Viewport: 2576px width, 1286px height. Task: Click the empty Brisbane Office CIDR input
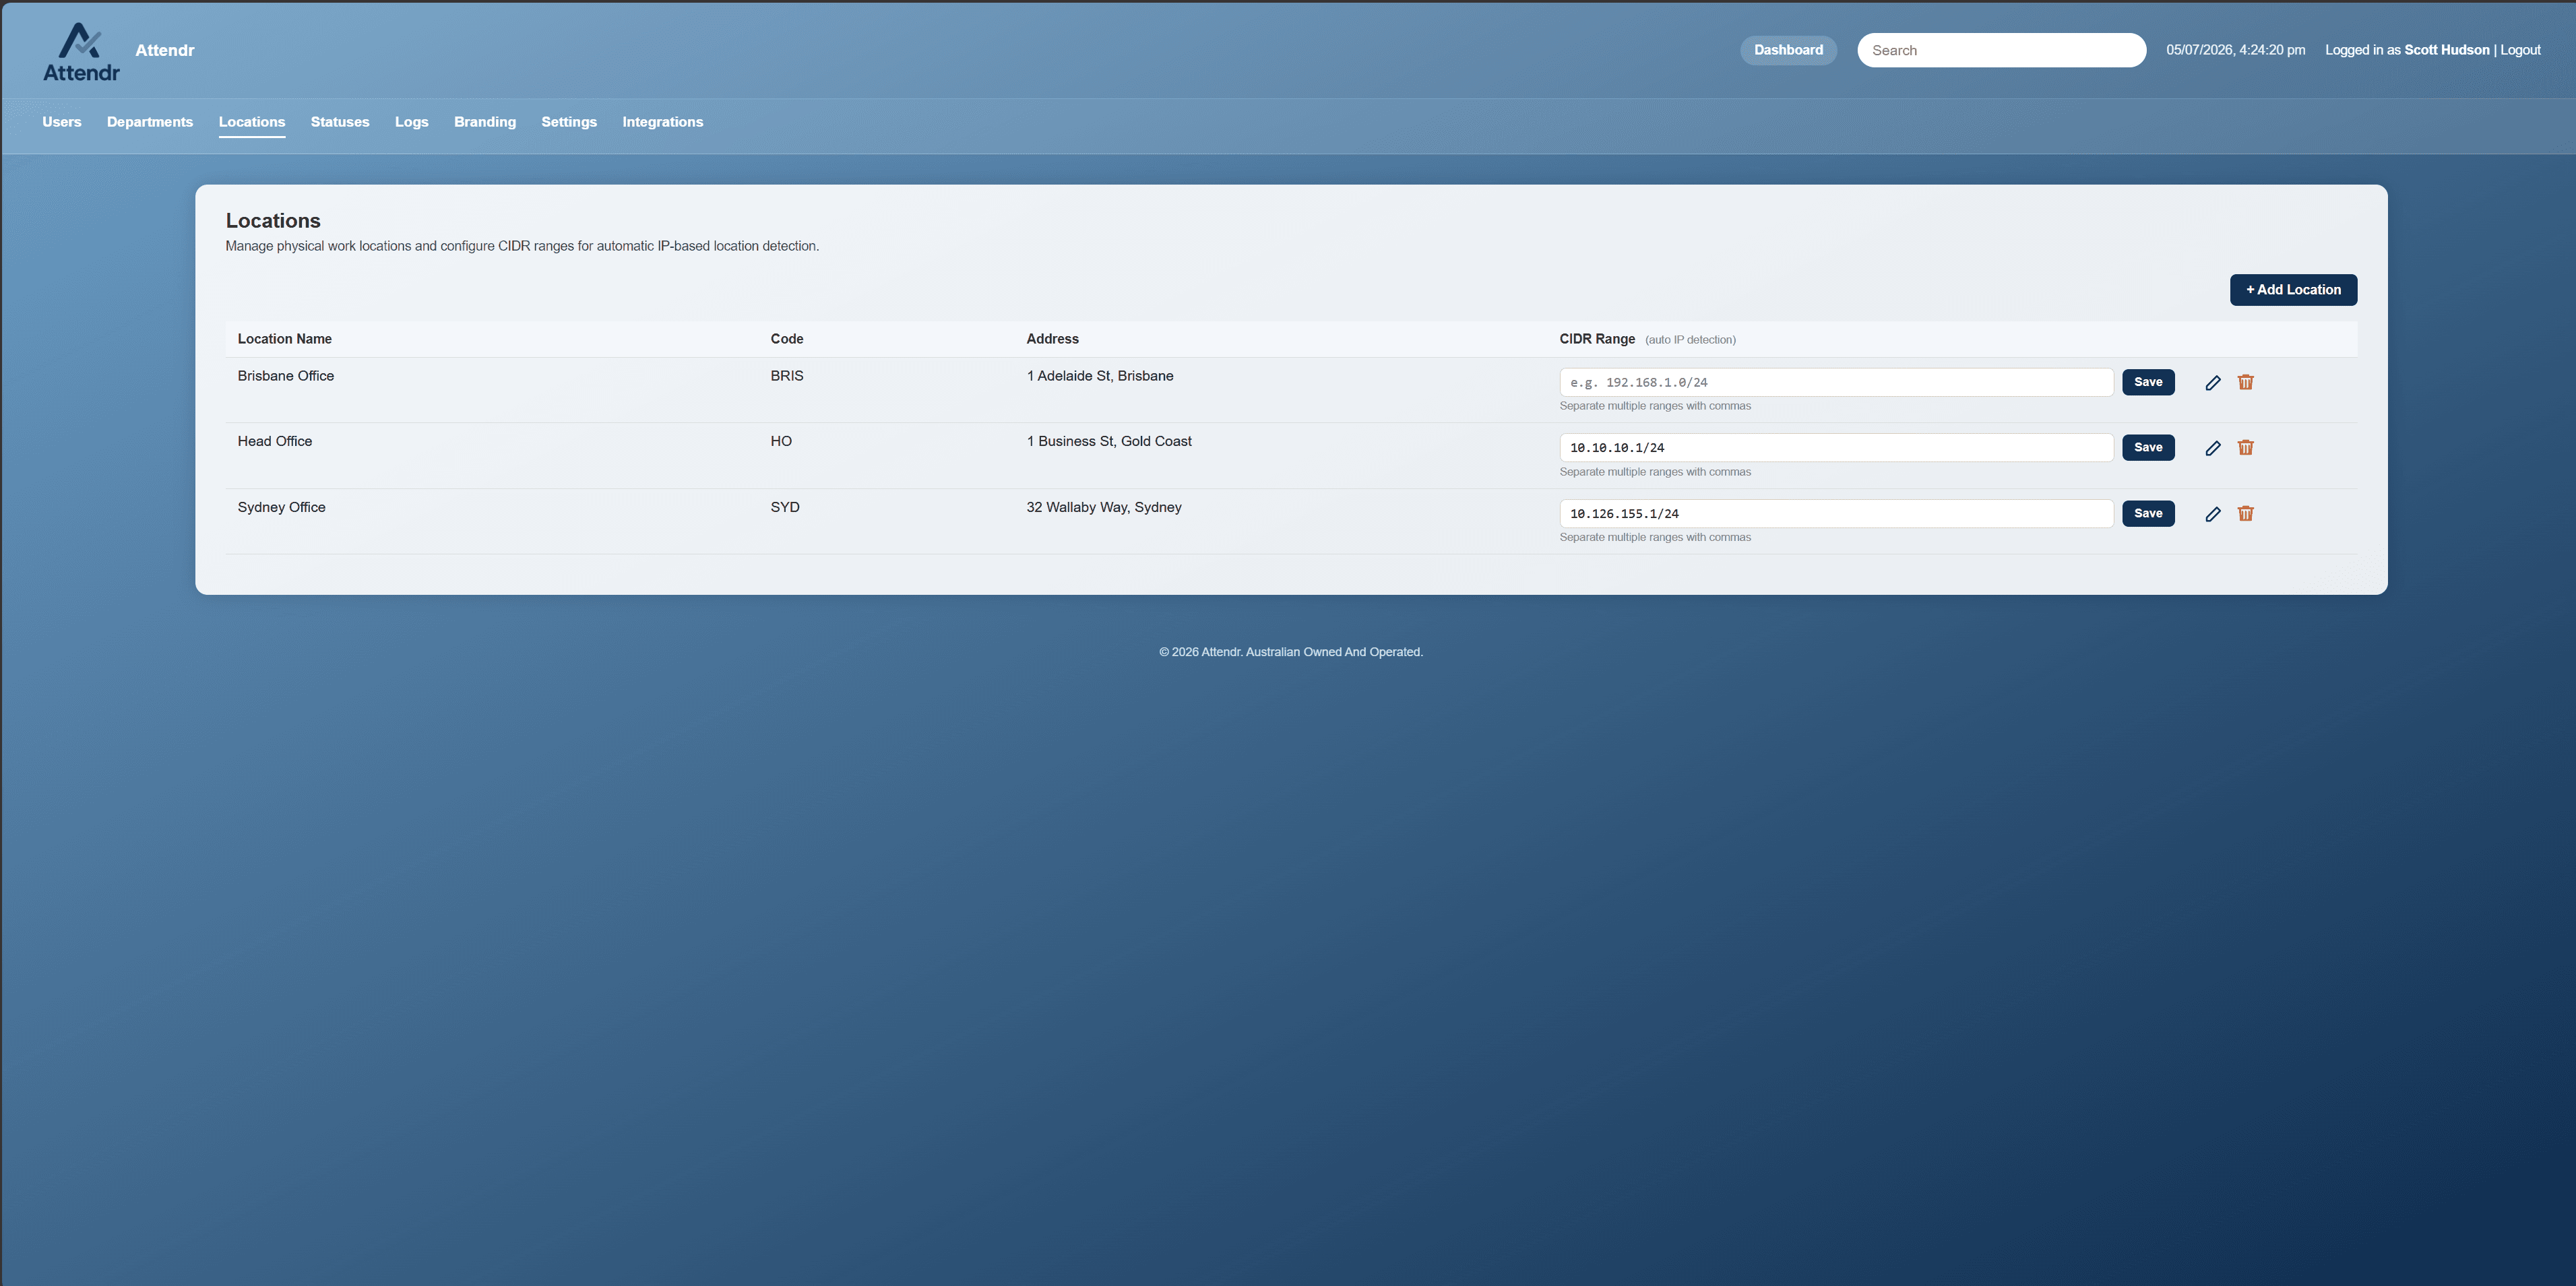click(1836, 382)
